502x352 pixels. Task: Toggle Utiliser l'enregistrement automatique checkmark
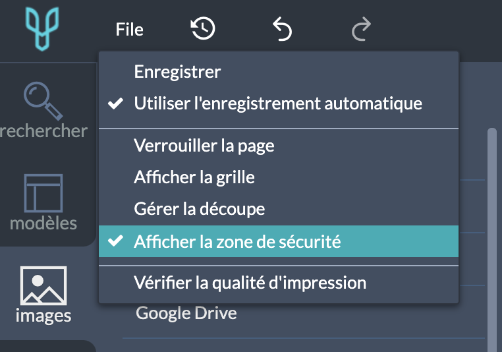[115, 103]
